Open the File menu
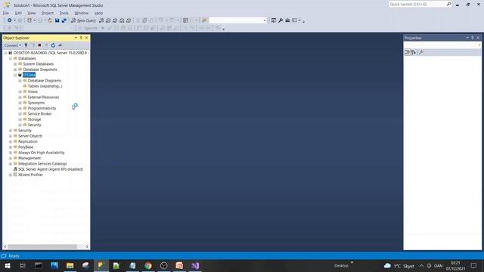The width and height of the screenshot is (484, 272). coord(6,13)
